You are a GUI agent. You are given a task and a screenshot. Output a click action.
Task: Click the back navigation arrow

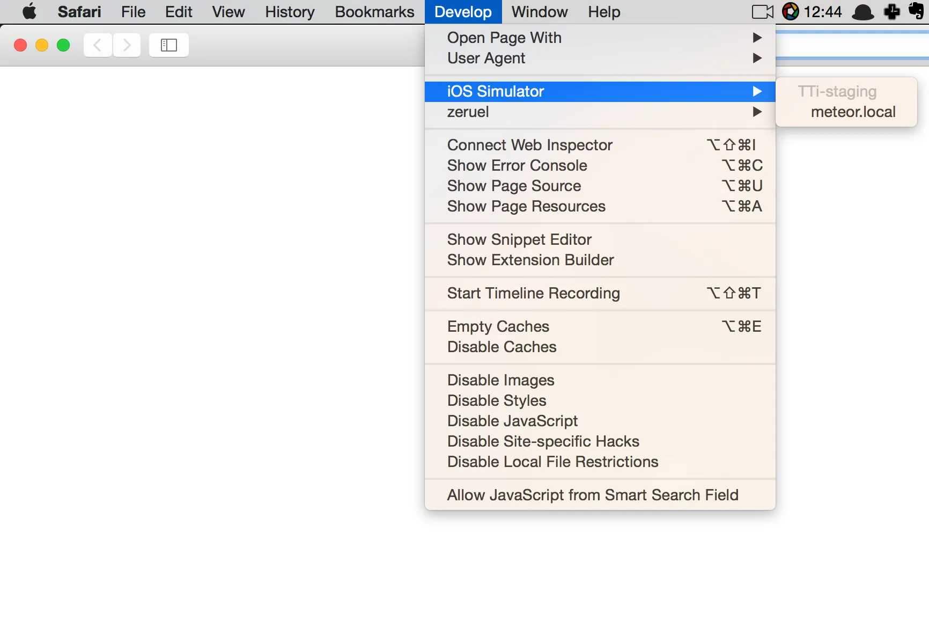pos(98,45)
